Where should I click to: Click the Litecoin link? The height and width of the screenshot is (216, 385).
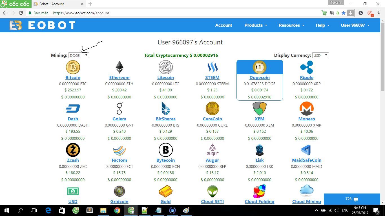pyautogui.click(x=166, y=77)
